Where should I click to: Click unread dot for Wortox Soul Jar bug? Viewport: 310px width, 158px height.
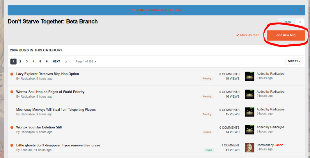point(12,128)
